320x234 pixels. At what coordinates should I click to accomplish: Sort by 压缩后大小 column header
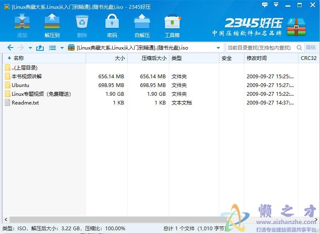148,58
